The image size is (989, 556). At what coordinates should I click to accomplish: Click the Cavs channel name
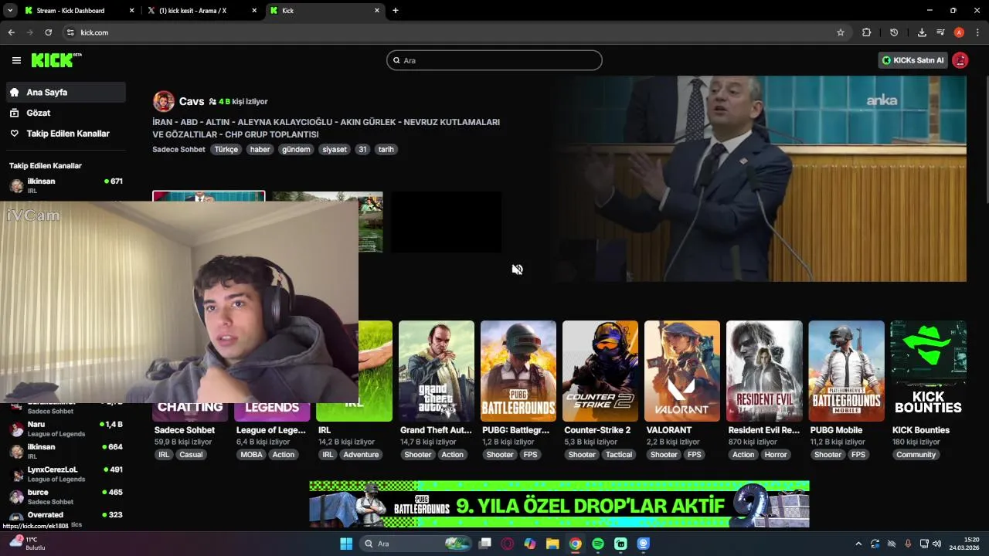[192, 101]
